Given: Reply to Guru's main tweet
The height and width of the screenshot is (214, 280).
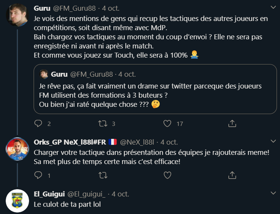Looking at the screenshot, I should point(38,124).
